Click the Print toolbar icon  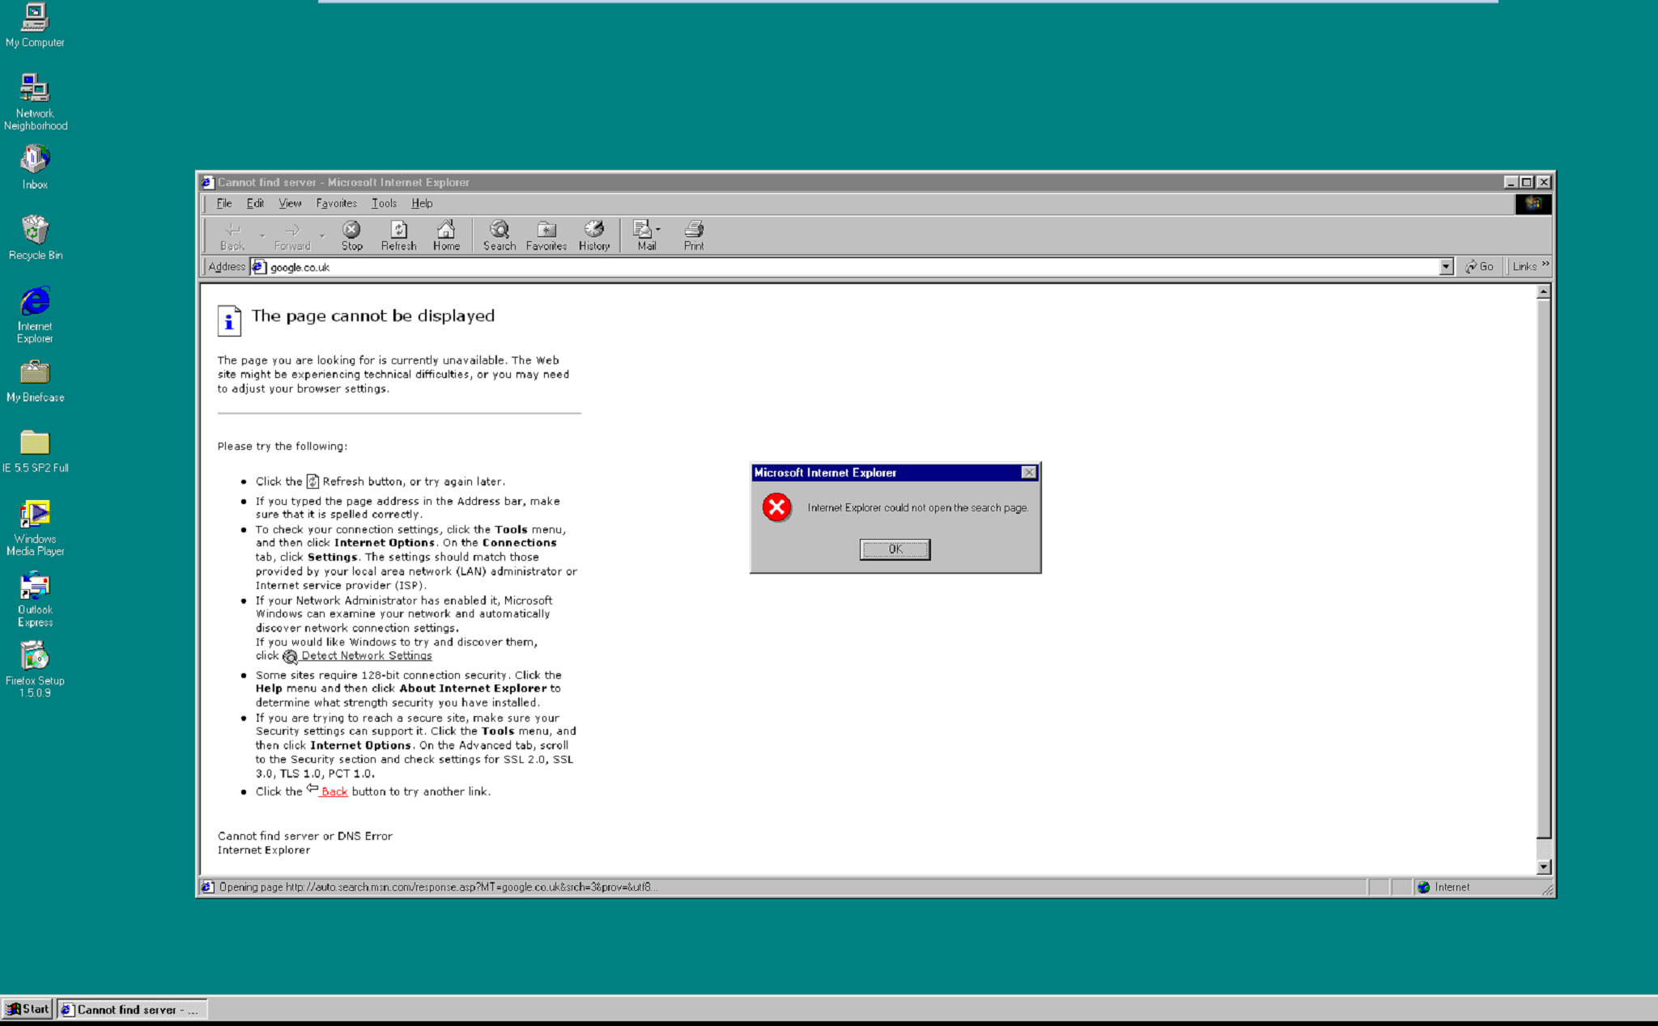[694, 235]
